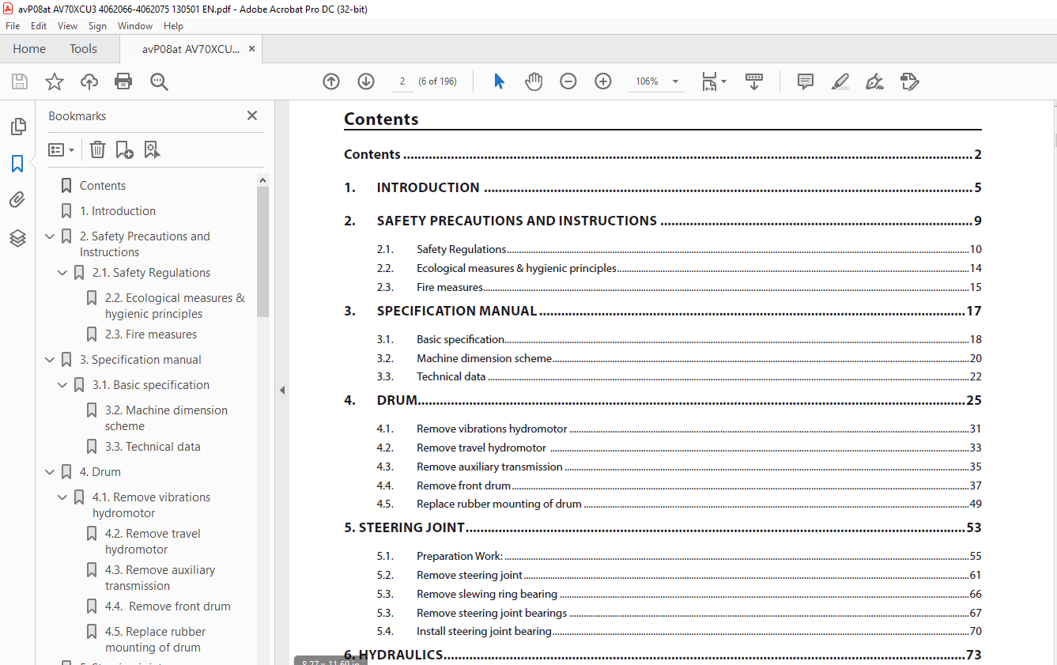Add a comment with the note icon

[x=806, y=81]
